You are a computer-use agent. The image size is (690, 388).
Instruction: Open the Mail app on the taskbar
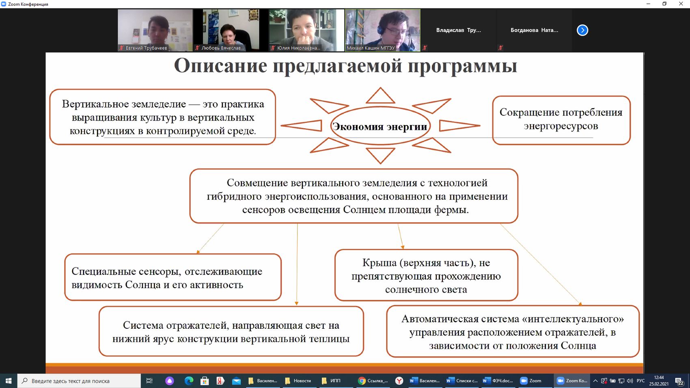236,381
